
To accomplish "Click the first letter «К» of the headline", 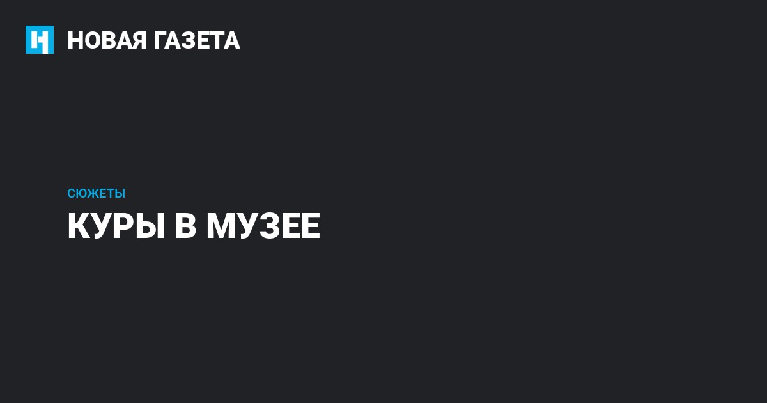I will [x=79, y=226].
